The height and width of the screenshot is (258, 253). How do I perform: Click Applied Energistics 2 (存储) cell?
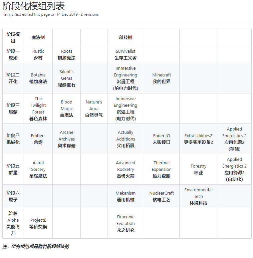point(234,139)
